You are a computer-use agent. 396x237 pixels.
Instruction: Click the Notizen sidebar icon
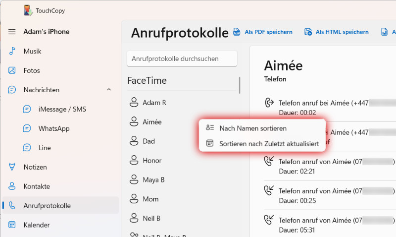[12, 167]
